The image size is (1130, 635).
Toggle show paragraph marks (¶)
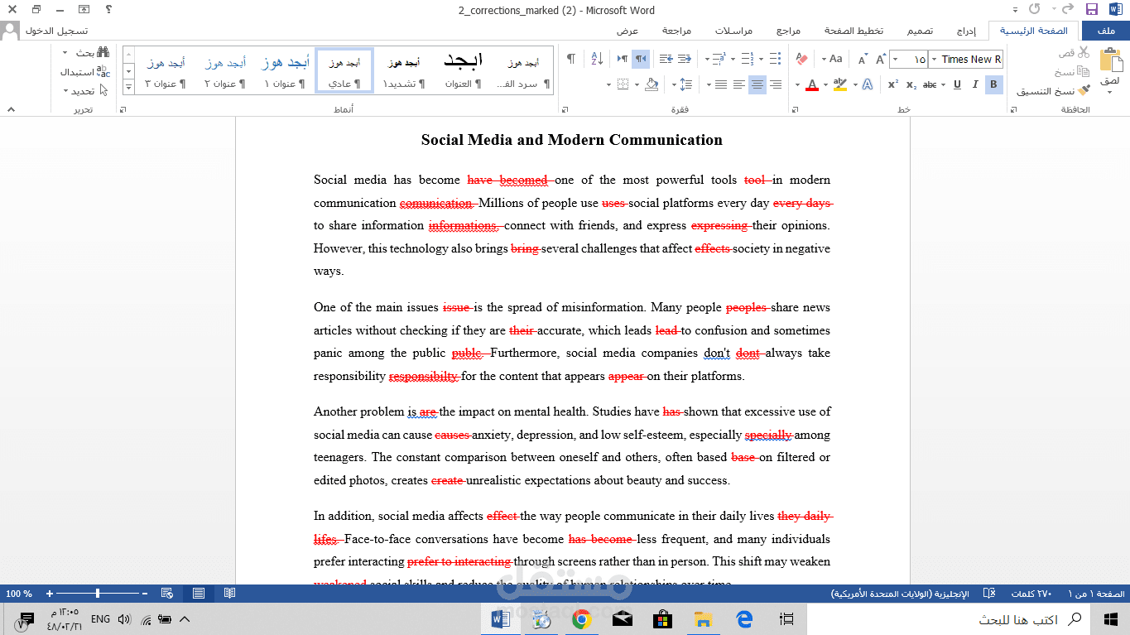pyautogui.click(x=570, y=59)
